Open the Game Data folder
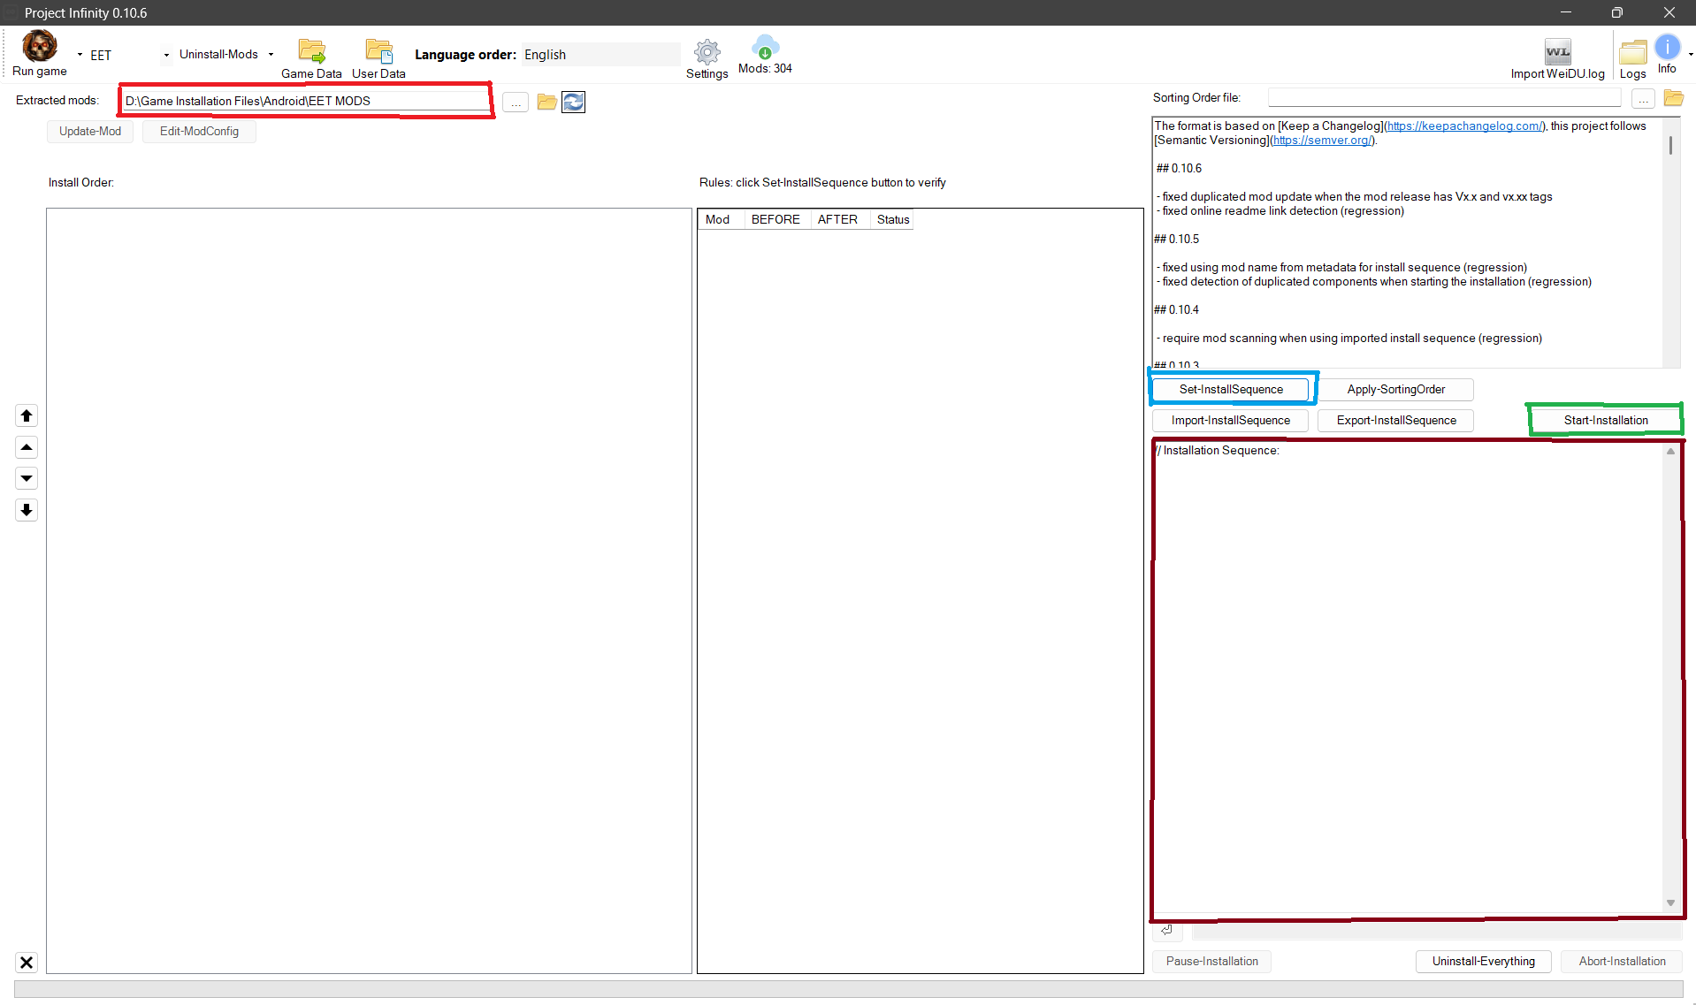The width and height of the screenshot is (1696, 1005). tap(311, 51)
